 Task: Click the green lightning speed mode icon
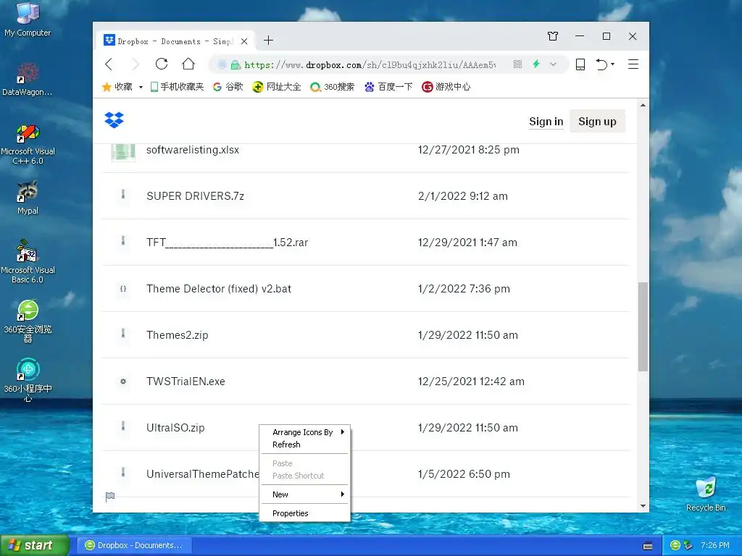tap(536, 64)
